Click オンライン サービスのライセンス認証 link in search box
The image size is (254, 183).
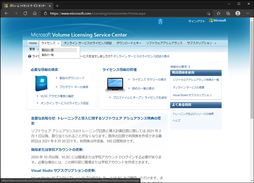(x=64, y=103)
